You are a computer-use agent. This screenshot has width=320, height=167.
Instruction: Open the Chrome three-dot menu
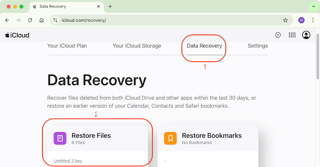coord(313,20)
